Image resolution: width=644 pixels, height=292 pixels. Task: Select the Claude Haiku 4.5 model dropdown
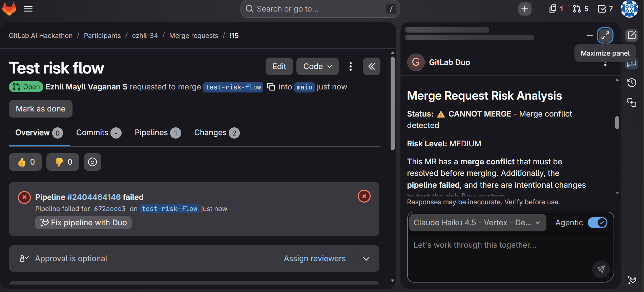pos(477,223)
